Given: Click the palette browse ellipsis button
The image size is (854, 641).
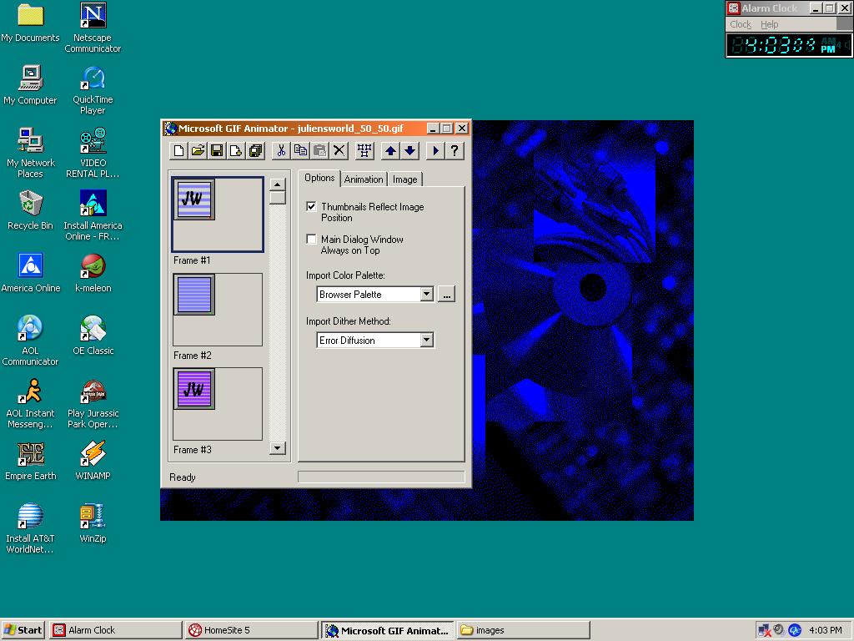Looking at the screenshot, I should [446, 295].
